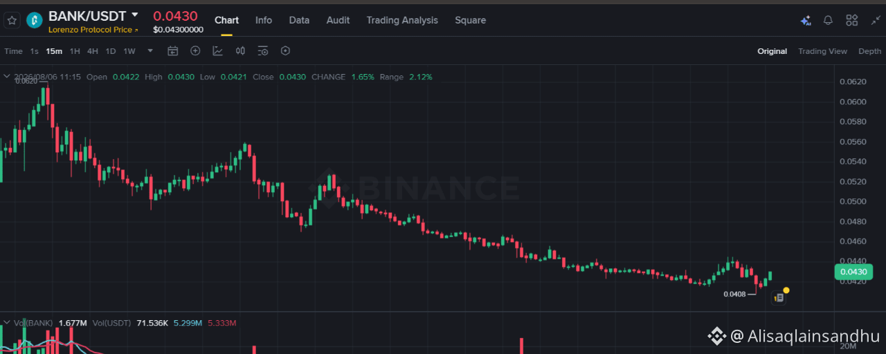Select the 1H interval
The image size is (886, 354).
[75, 51]
